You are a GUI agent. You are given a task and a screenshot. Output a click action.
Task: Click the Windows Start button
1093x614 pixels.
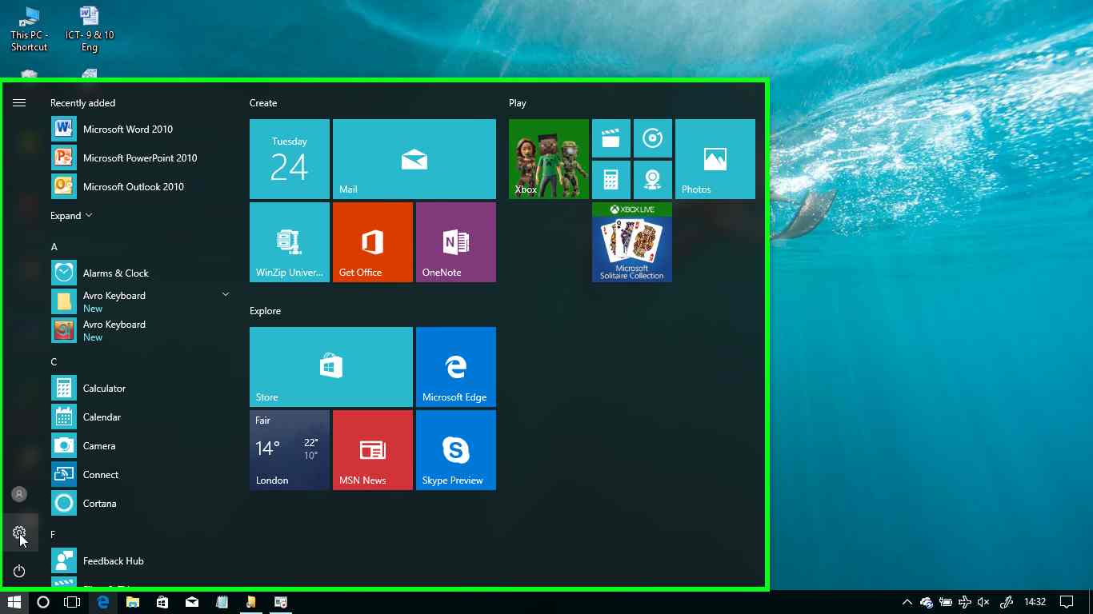coord(14,602)
